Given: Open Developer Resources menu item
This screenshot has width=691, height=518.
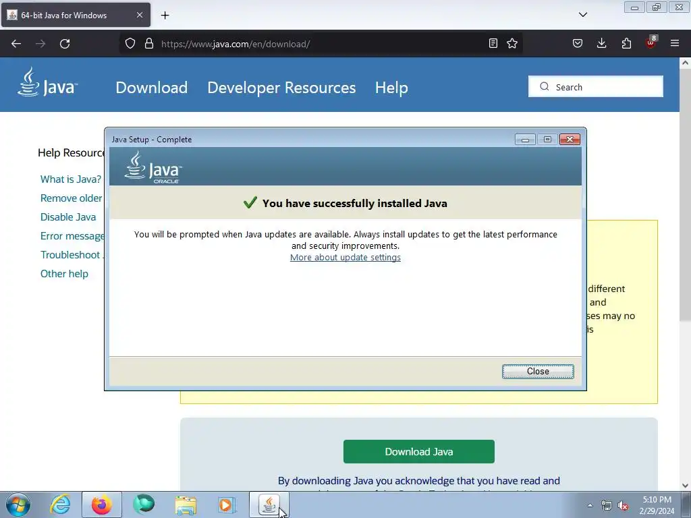Looking at the screenshot, I should (281, 88).
